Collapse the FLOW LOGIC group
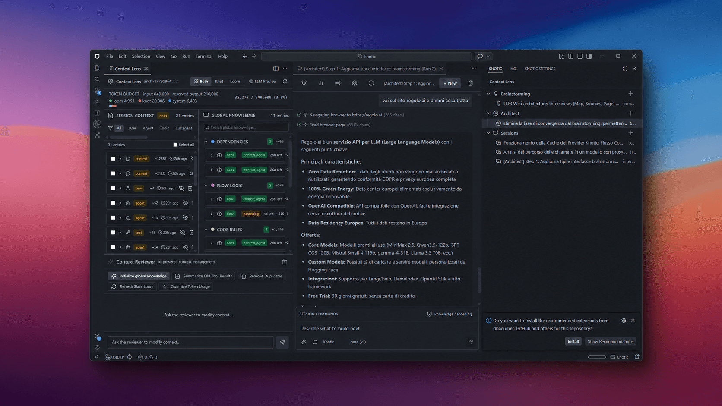The height and width of the screenshot is (406, 722). [206, 186]
